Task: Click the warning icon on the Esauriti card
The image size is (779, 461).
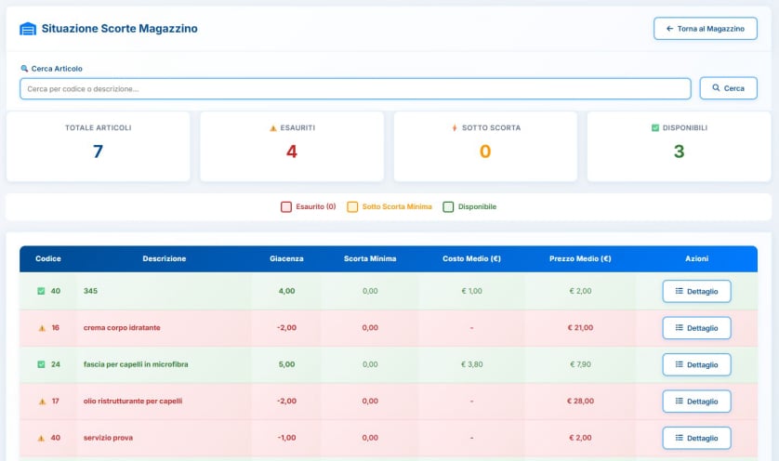Action: point(272,128)
